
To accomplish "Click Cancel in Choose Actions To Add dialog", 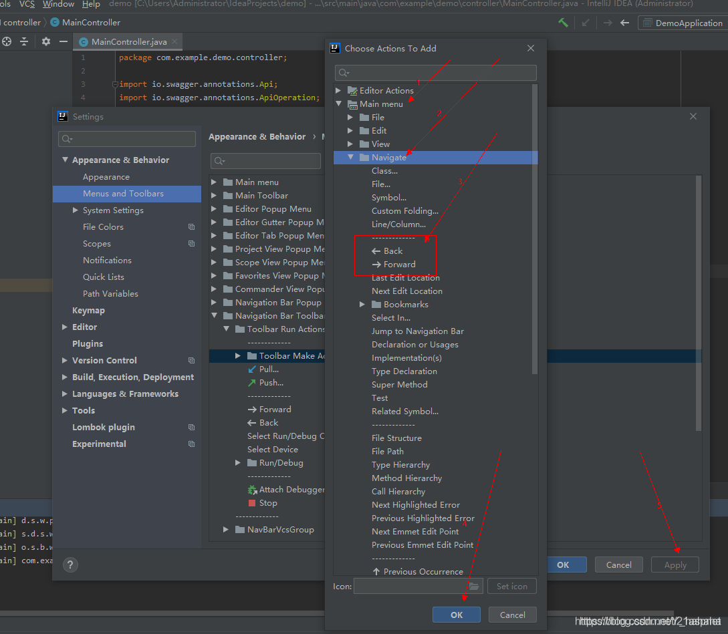I will pos(513,615).
